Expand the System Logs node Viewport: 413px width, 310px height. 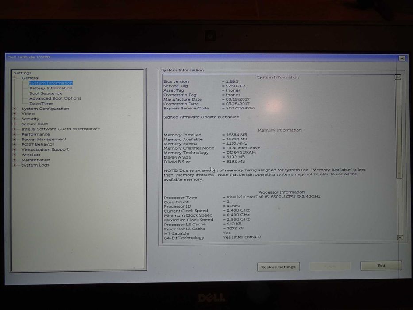tap(15, 165)
